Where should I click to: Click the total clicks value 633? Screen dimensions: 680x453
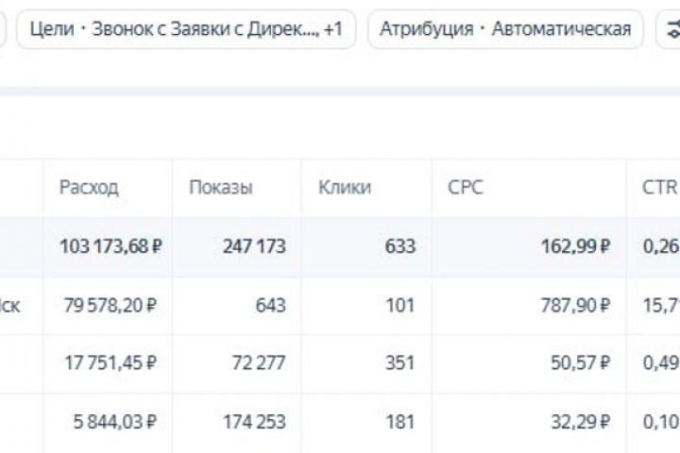click(x=399, y=247)
